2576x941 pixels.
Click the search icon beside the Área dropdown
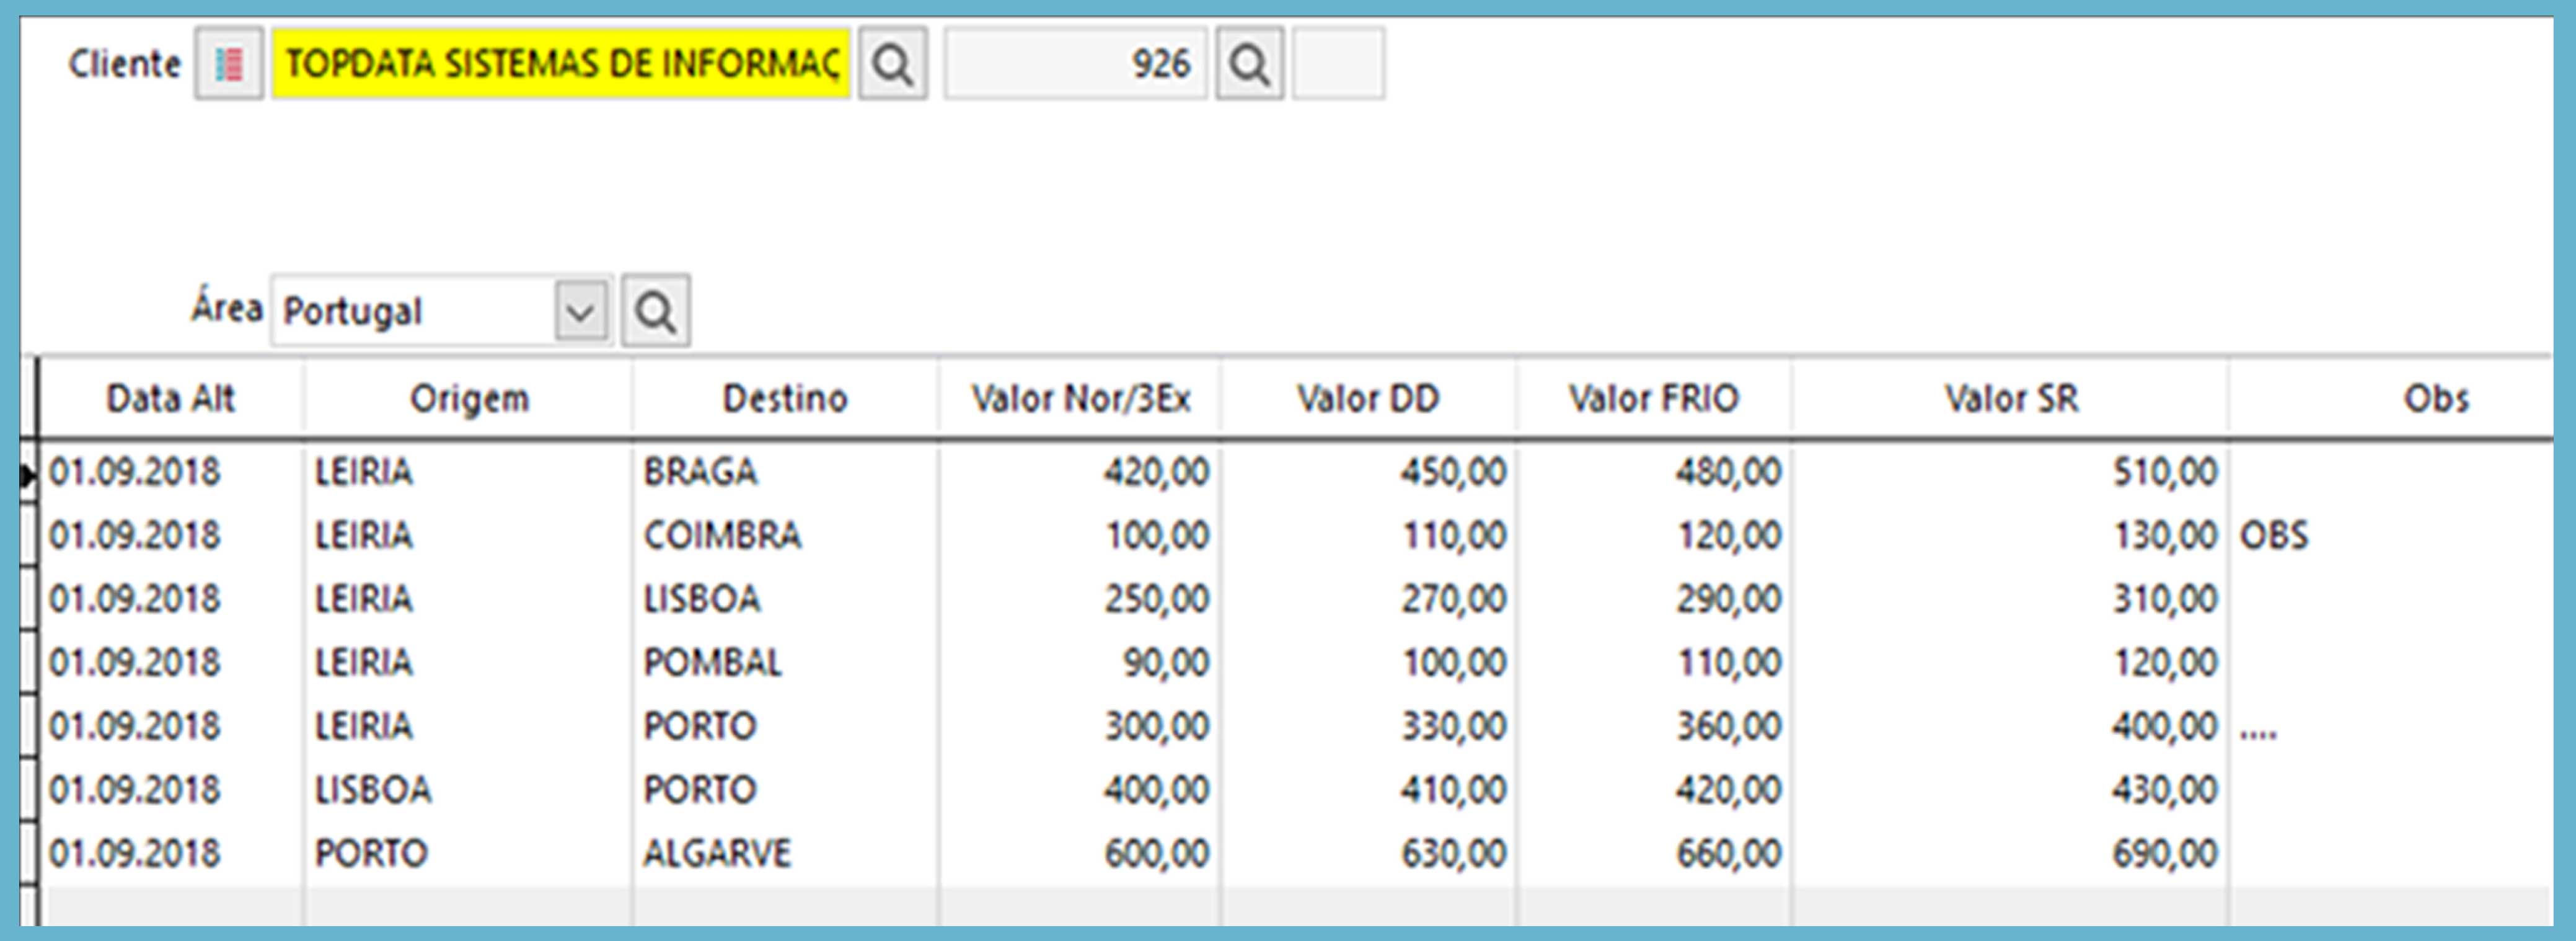(656, 311)
